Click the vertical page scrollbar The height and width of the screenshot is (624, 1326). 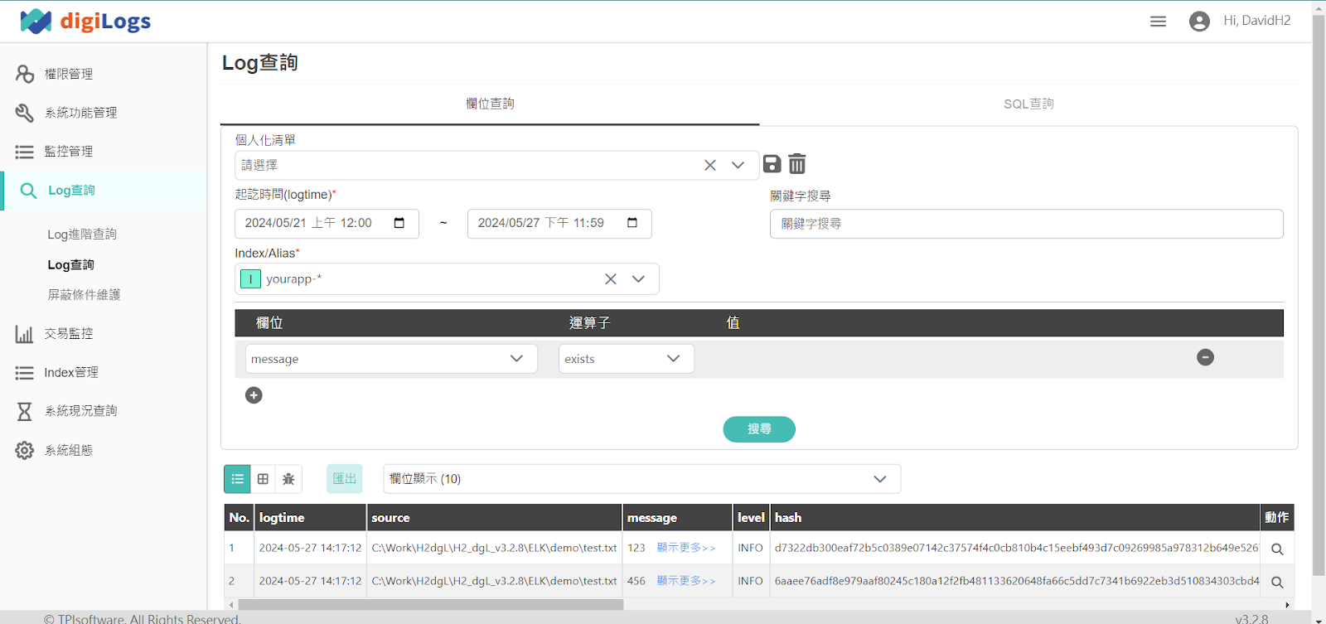[1319, 294]
